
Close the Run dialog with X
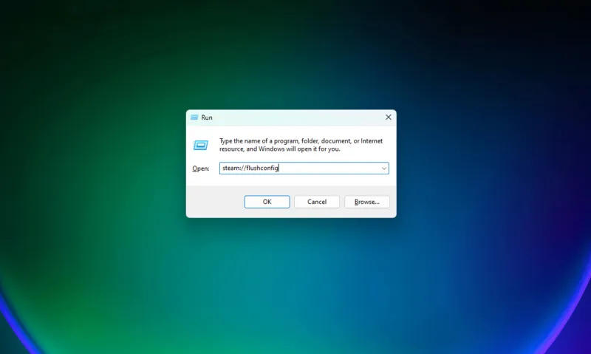389,118
